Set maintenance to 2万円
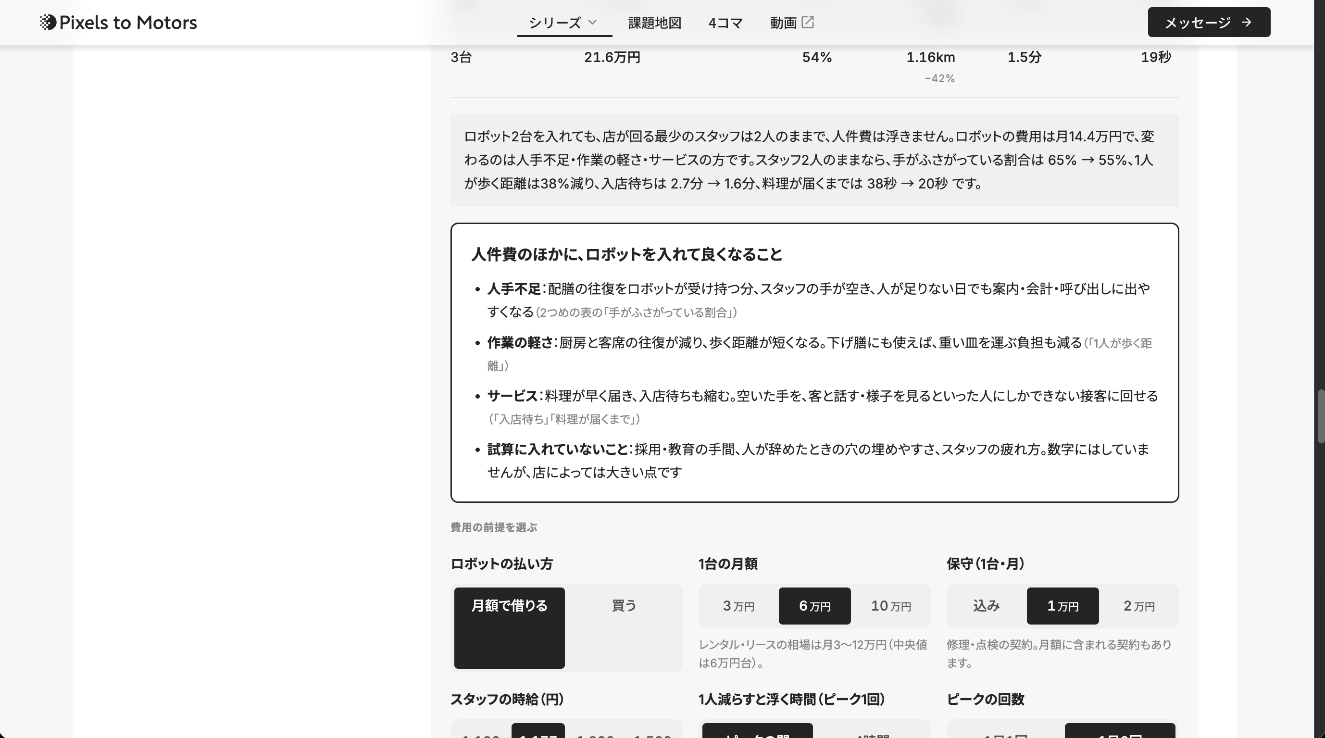The width and height of the screenshot is (1325, 738). tap(1139, 606)
